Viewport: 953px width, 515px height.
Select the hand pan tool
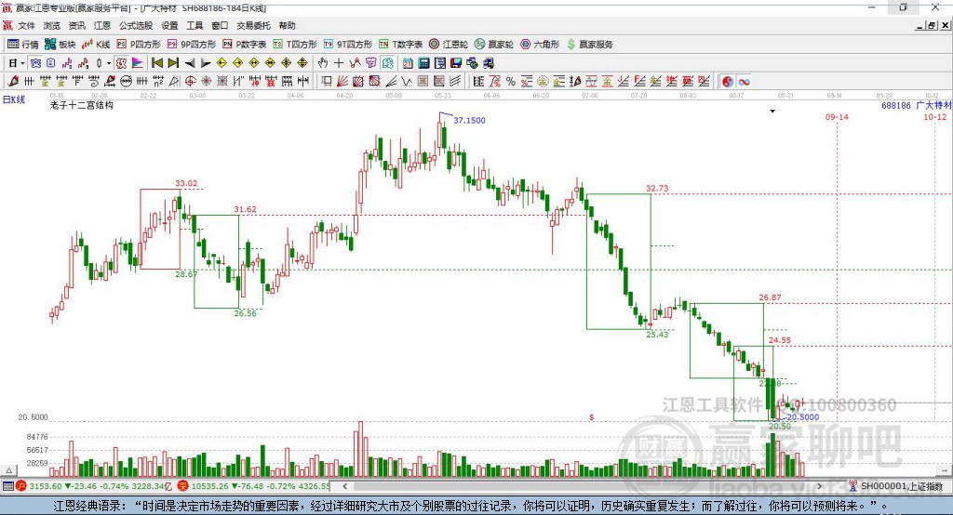323,63
